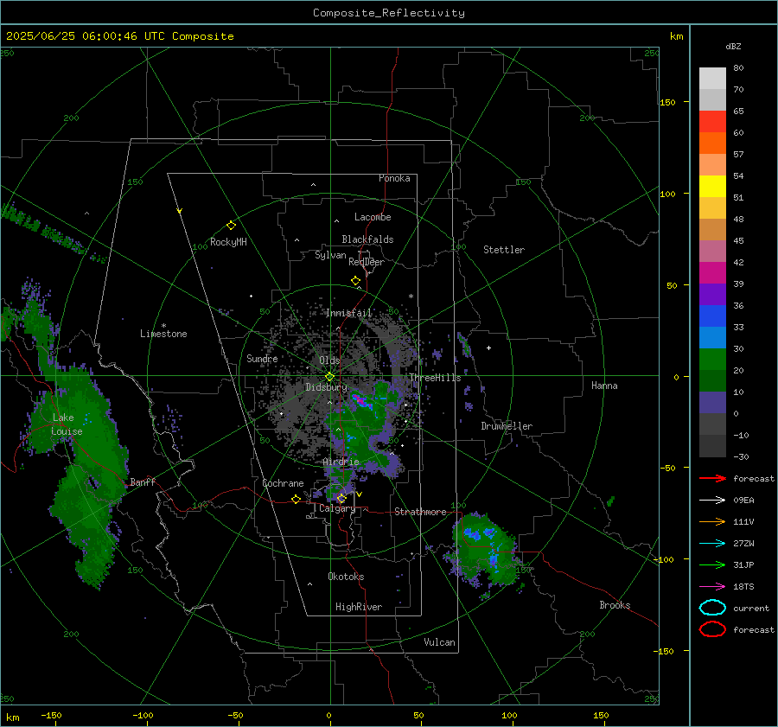Select the yellow 54 dBZ color swatch
Viewport: 778px width, 727px height.
click(x=712, y=187)
